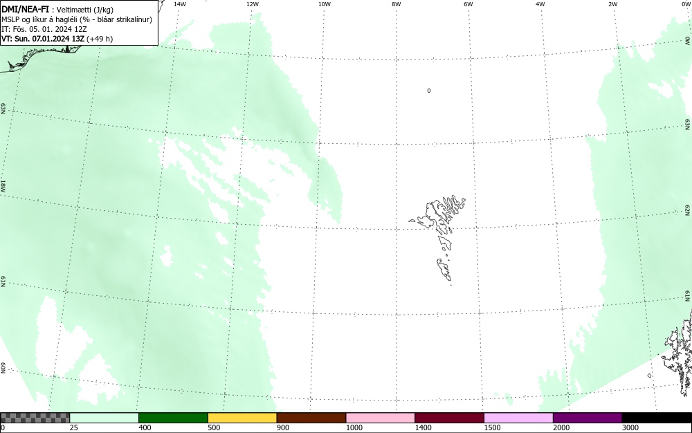This screenshot has width=692, height=433.
Task: Select the pink 1000–1400 legend swatch
Action: point(381,418)
